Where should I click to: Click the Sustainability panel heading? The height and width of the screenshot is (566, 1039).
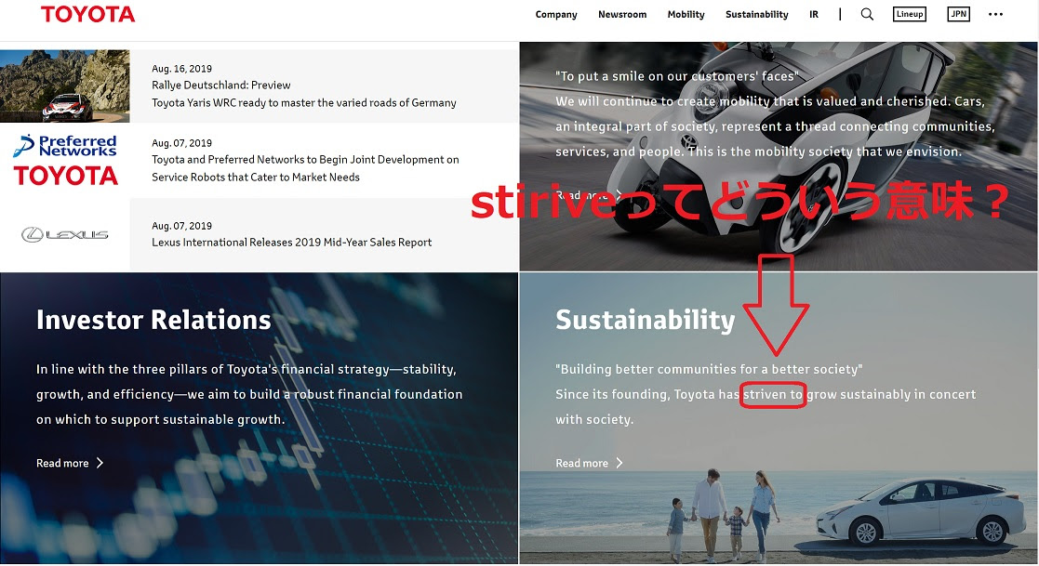tap(646, 320)
